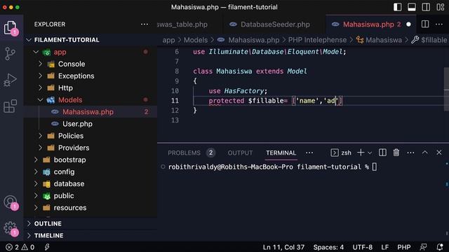Expand the bootstrap folder
This screenshot has height=252, width=449.
[91, 160]
